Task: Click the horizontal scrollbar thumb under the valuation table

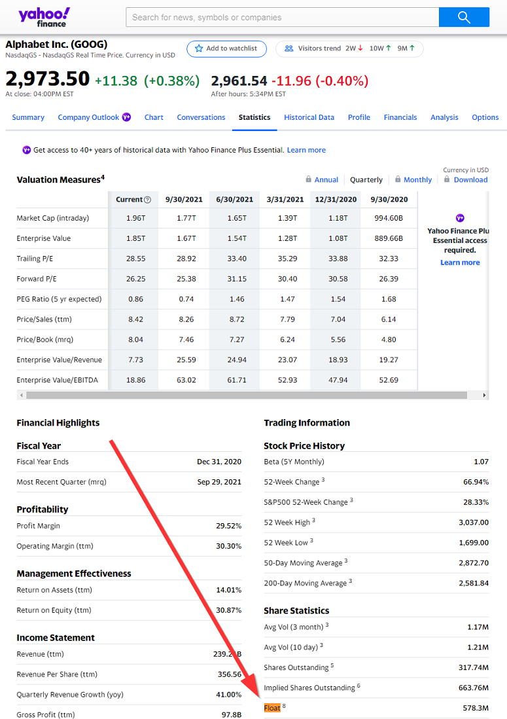Action: 247,396
